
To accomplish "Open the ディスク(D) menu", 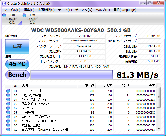I will (x=84, y=10).
